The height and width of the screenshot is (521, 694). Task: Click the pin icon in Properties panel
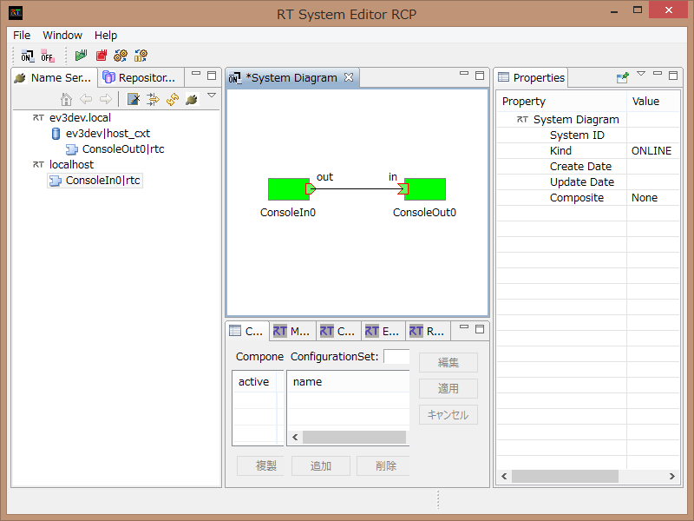[622, 77]
